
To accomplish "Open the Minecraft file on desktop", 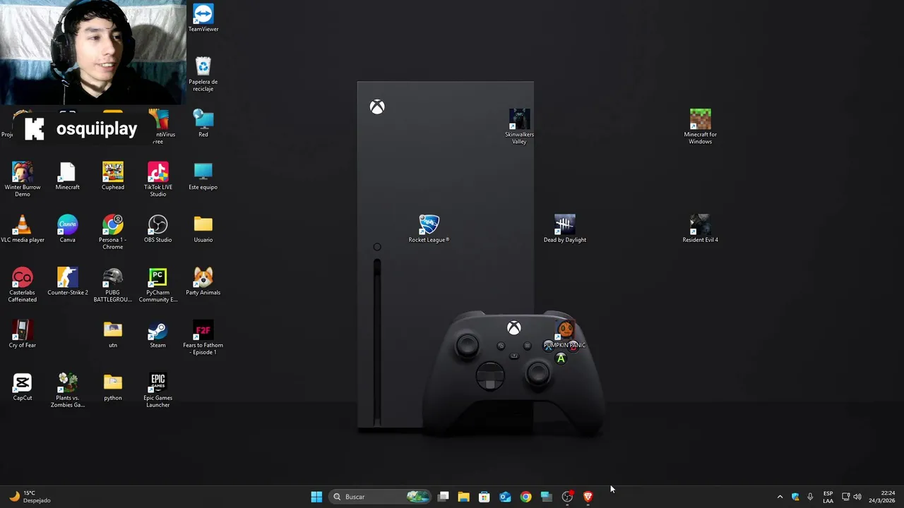I will coord(67,176).
